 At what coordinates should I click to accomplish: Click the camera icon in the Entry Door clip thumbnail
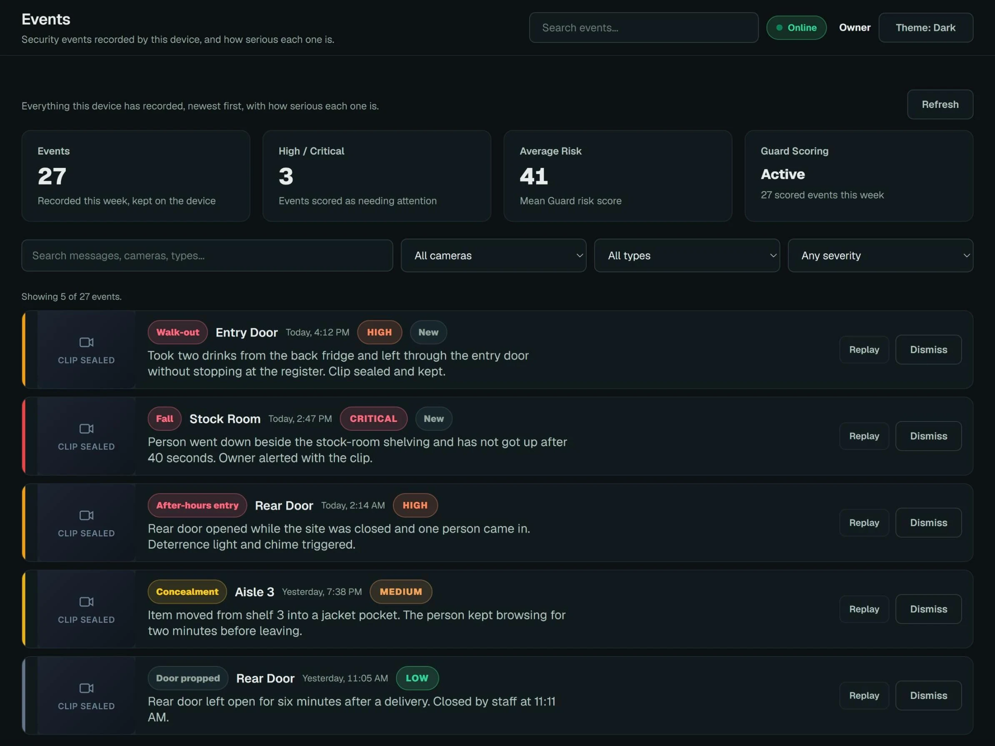(x=86, y=342)
